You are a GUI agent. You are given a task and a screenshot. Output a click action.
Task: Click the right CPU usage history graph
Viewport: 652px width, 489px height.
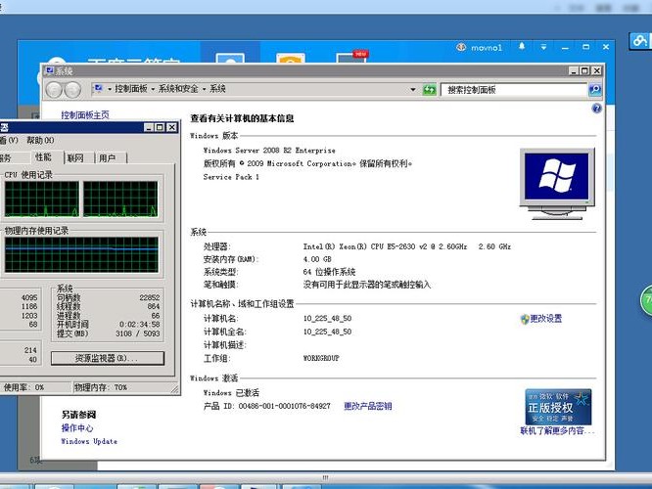[x=120, y=199]
